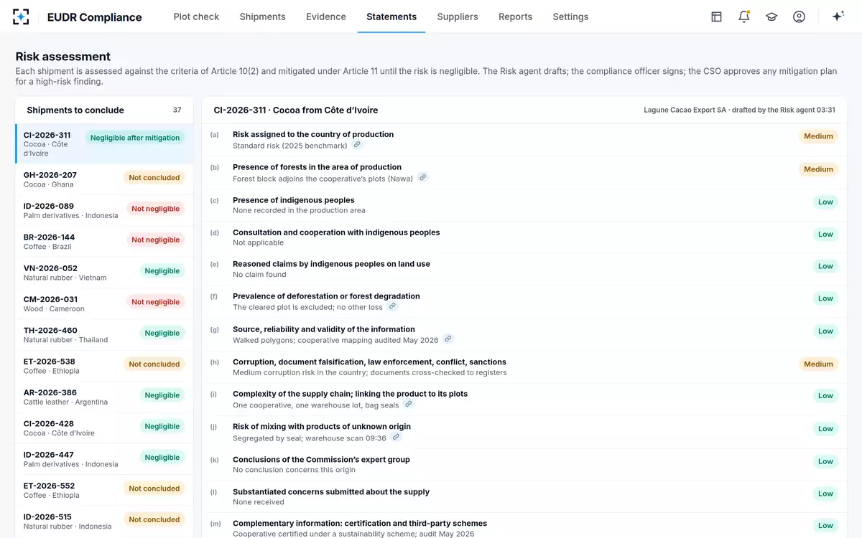The image size is (862, 538).
Task: Go to the Plot check tab
Action: point(196,16)
